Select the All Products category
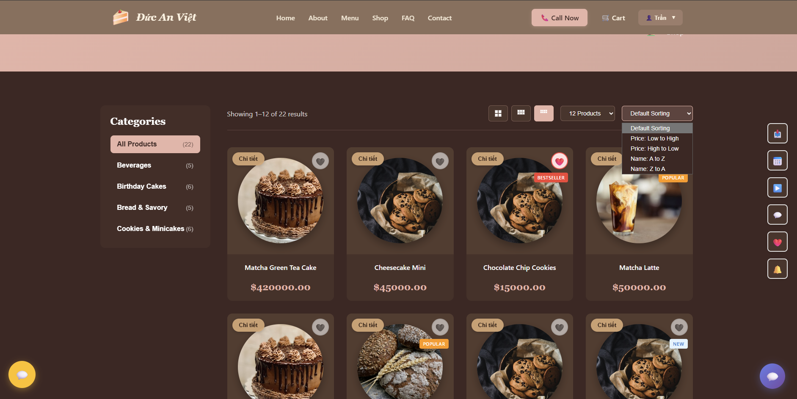The width and height of the screenshot is (797, 399). pyautogui.click(x=155, y=144)
